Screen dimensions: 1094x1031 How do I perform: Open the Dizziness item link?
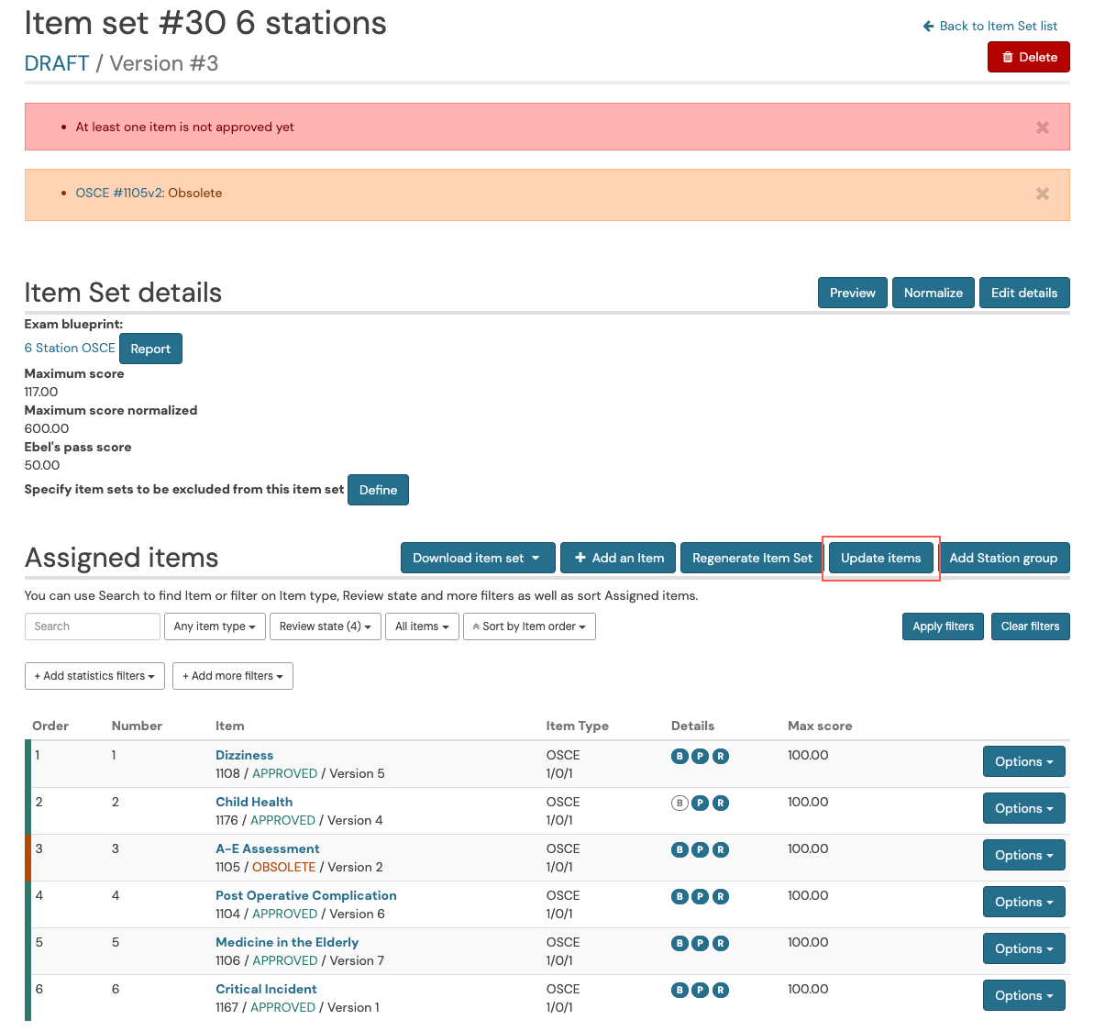[x=244, y=755]
